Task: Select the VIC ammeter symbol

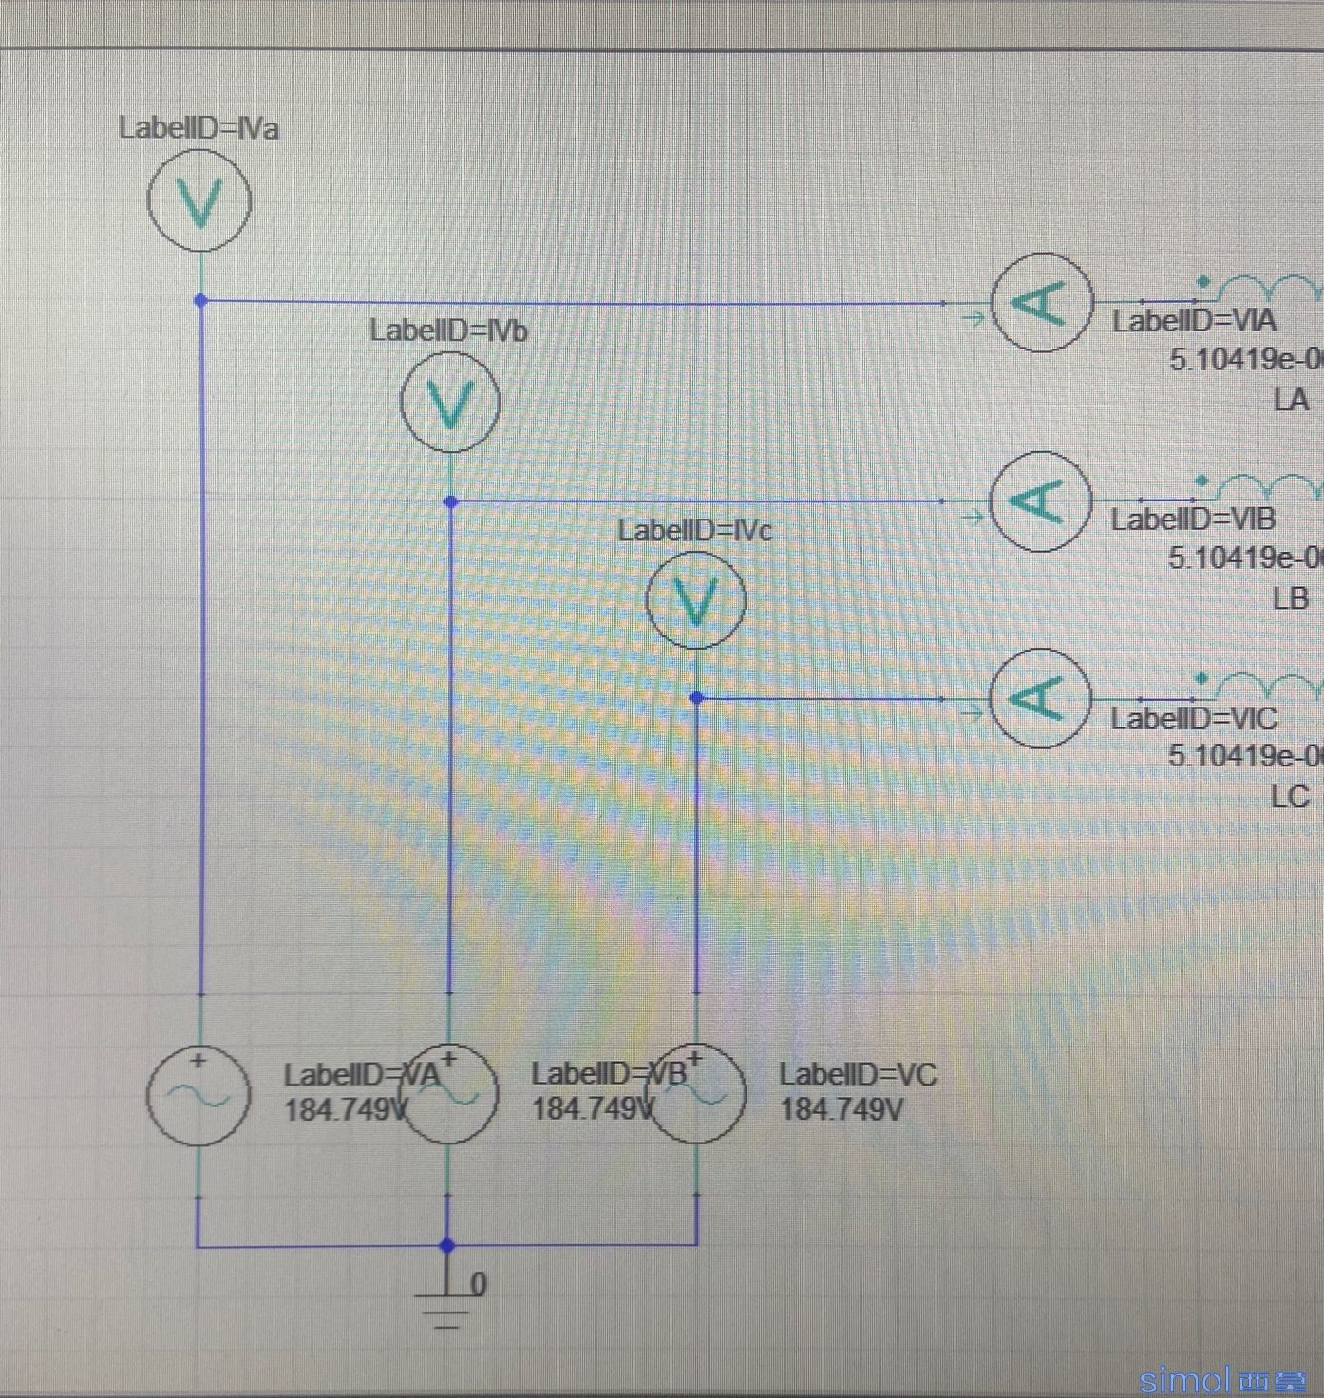Action: click(1041, 698)
